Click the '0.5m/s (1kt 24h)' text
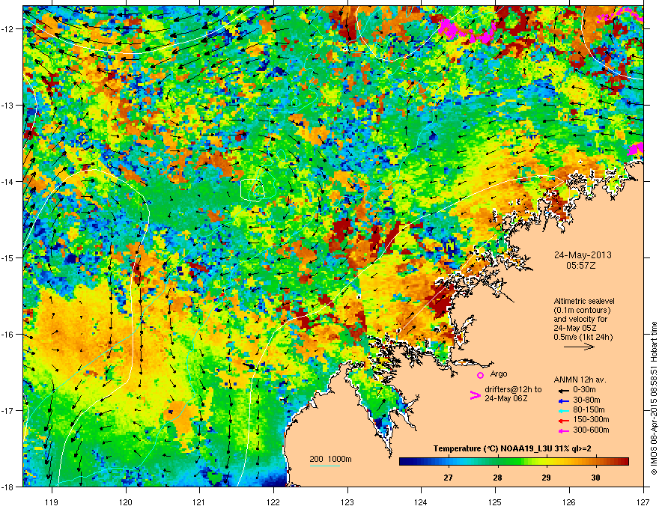The width and height of the screenshot is (659, 509). tap(583, 337)
